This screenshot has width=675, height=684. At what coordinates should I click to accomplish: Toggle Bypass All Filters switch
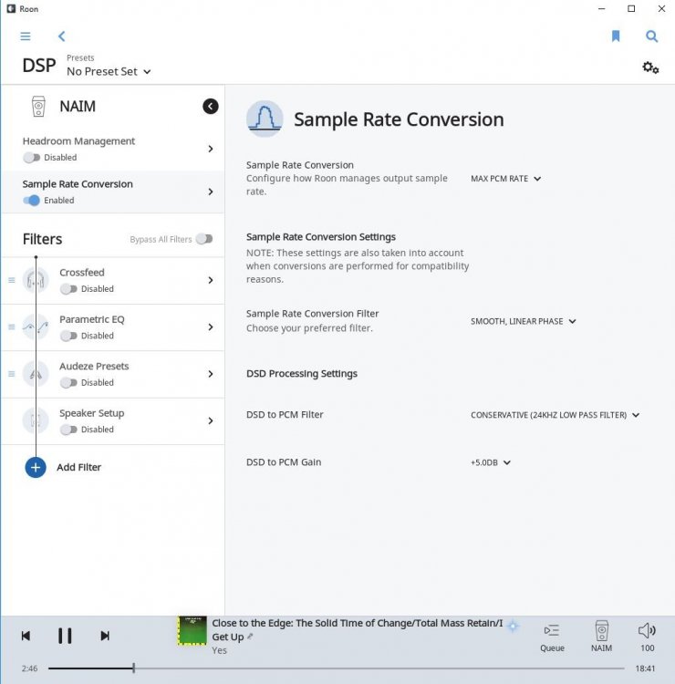coord(204,239)
